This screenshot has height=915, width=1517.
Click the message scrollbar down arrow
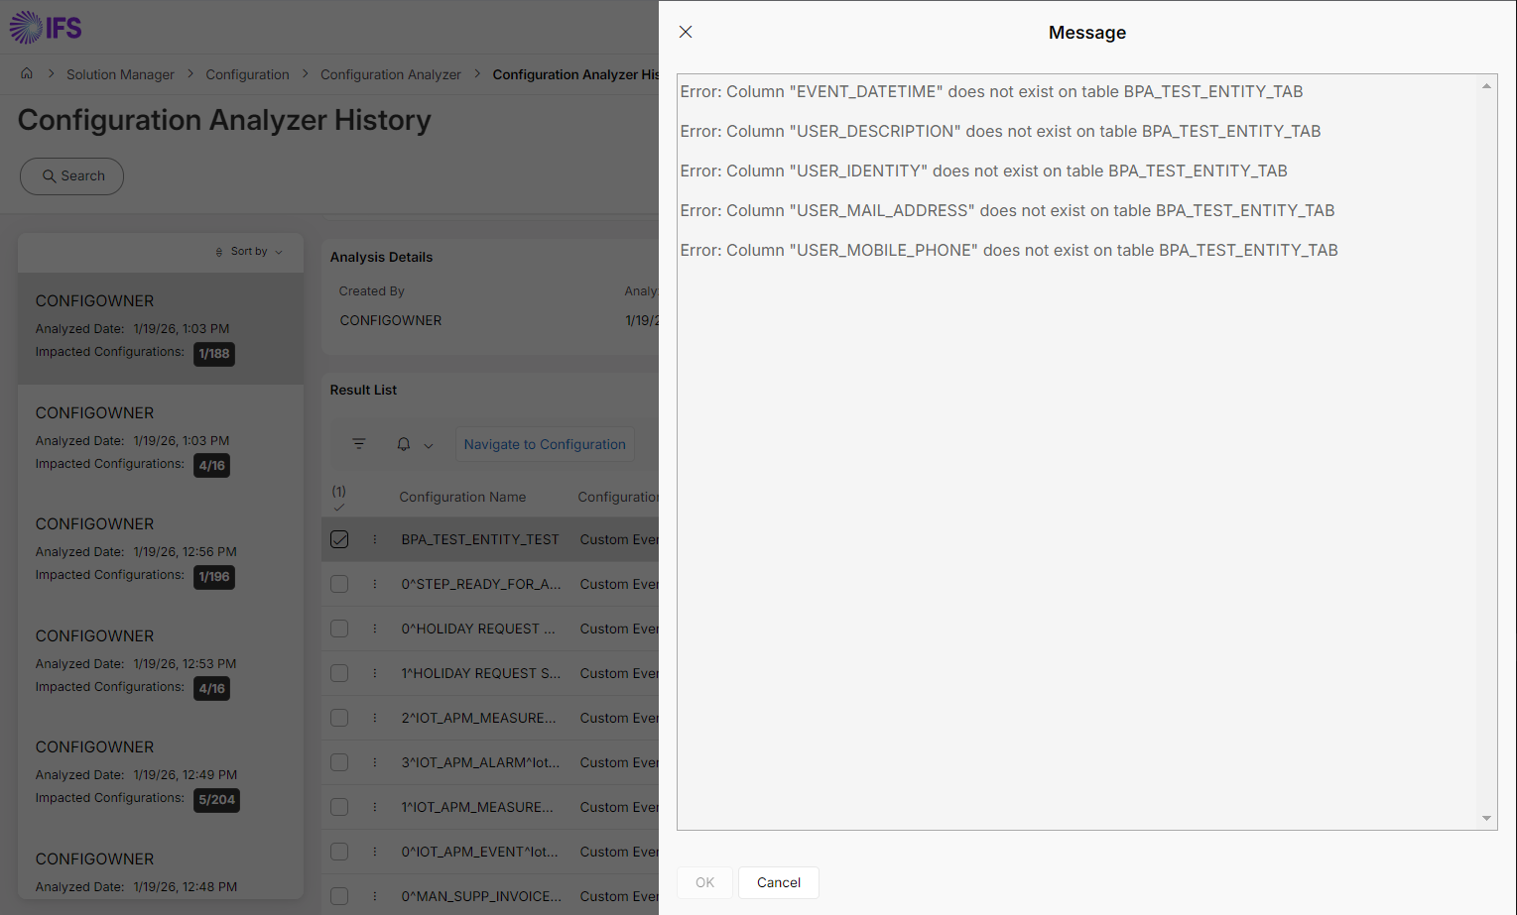1486,818
